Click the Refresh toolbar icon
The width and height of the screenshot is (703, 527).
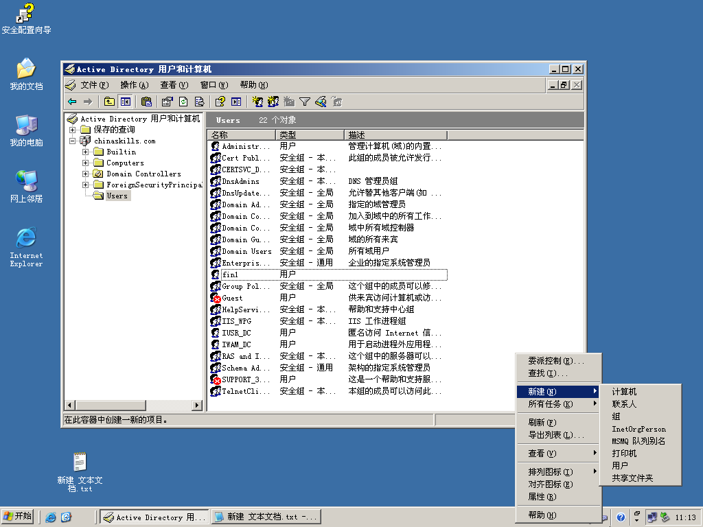pyautogui.click(x=183, y=102)
